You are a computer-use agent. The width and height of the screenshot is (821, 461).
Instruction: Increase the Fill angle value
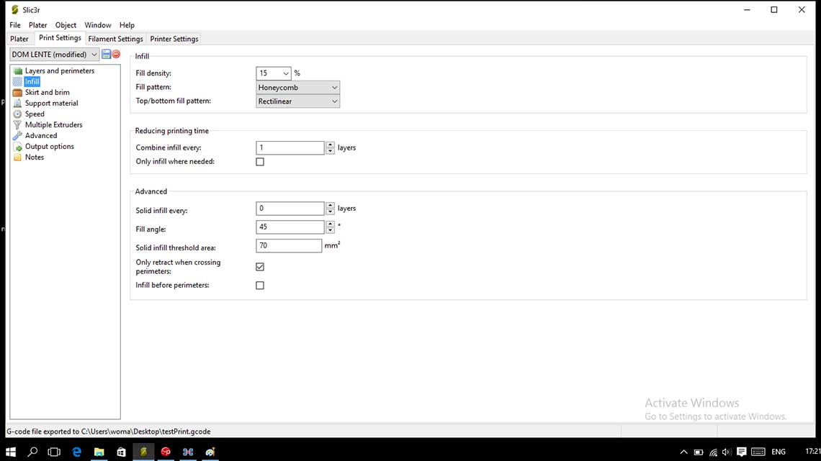pos(330,224)
